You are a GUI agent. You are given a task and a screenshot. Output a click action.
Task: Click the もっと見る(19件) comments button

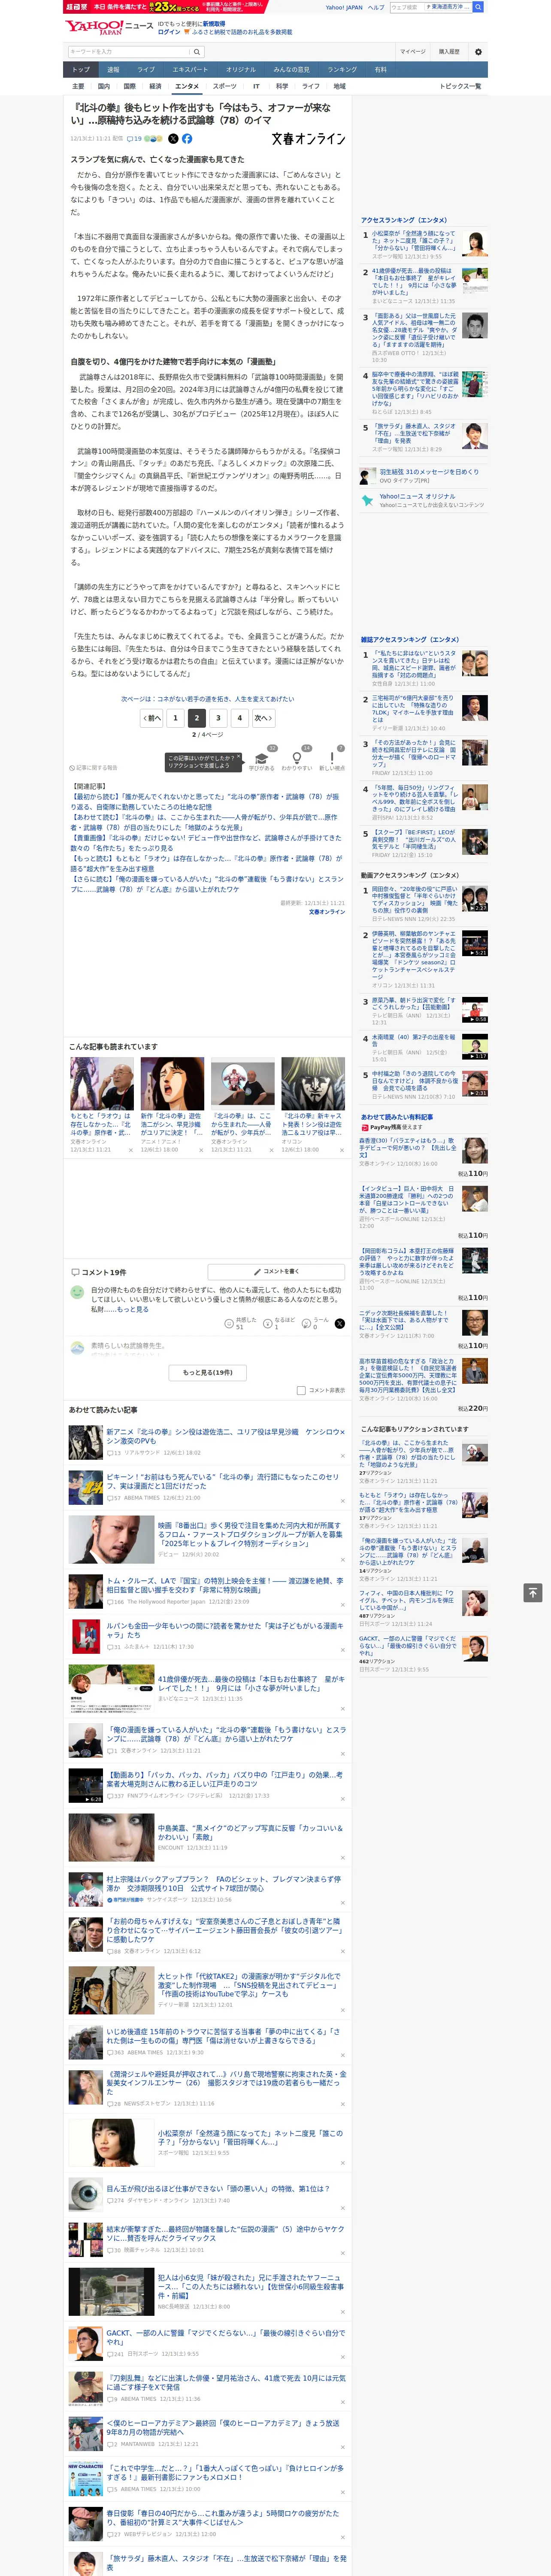coord(208,1373)
